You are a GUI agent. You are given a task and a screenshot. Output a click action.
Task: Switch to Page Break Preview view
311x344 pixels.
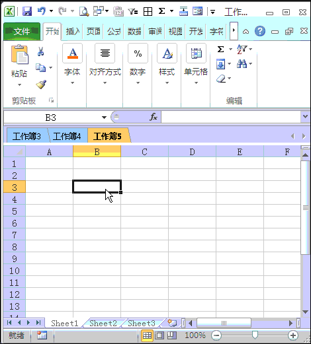172,335
